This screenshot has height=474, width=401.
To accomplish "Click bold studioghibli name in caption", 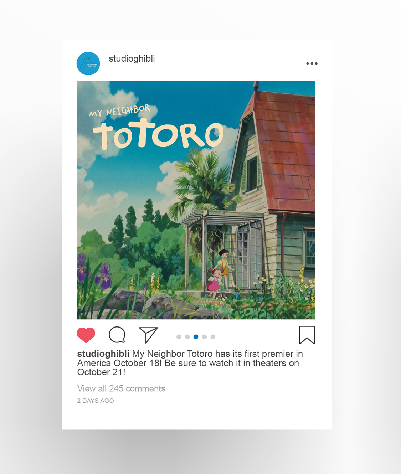I will tap(103, 354).
